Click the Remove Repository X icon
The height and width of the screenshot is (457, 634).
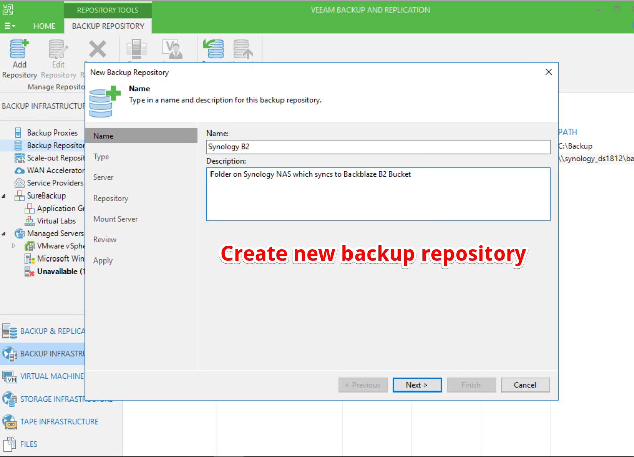[x=97, y=49]
